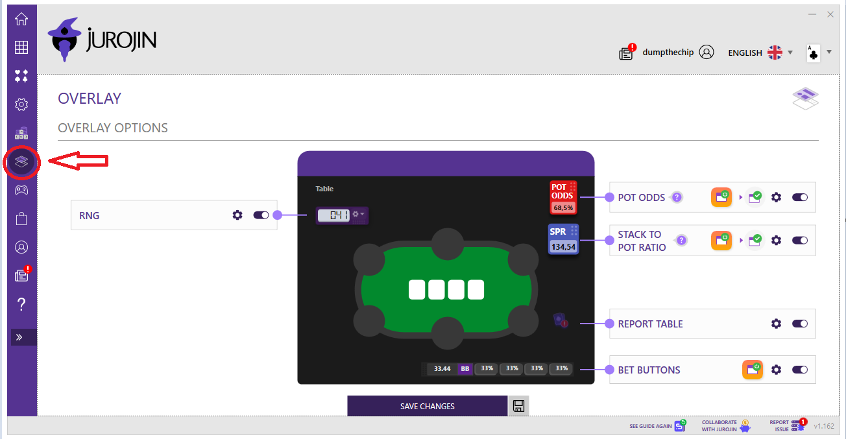Open the Home screen from the sidebar
This screenshot has height=439, width=846.
point(21,19)
